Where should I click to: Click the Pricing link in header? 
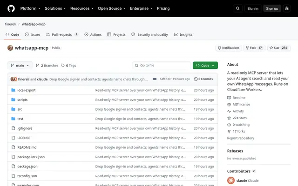pos(163,8)
